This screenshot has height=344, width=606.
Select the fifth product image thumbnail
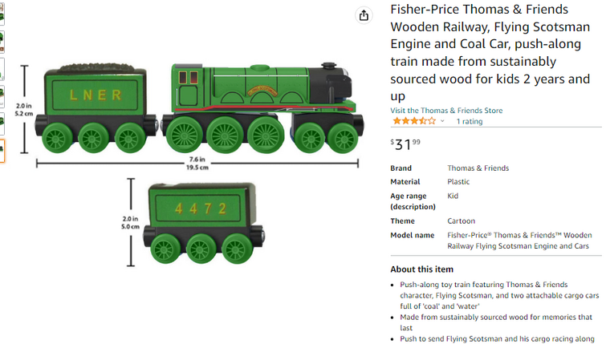2,124
